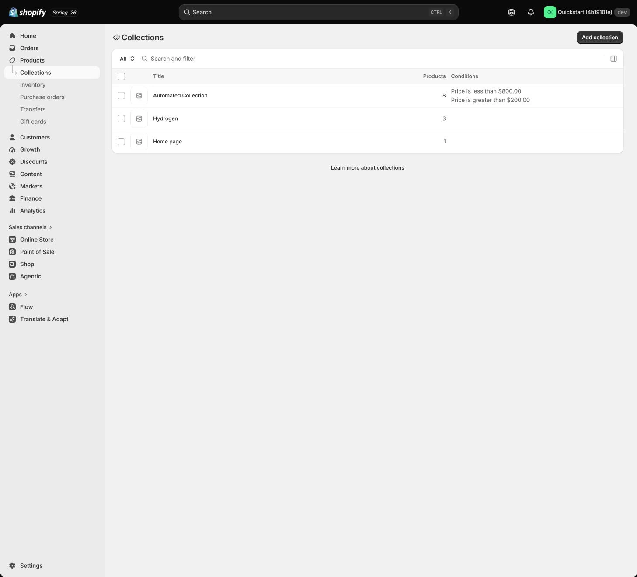
Task: Click 'Price is greater than $200.00' condition
Action: point(490,100)
